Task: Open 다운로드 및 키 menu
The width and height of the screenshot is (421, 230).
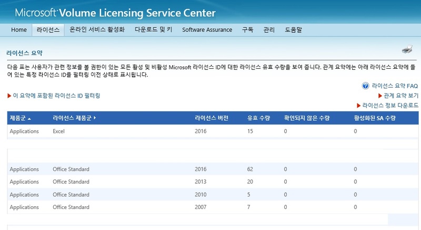Action: click(153, 29)
